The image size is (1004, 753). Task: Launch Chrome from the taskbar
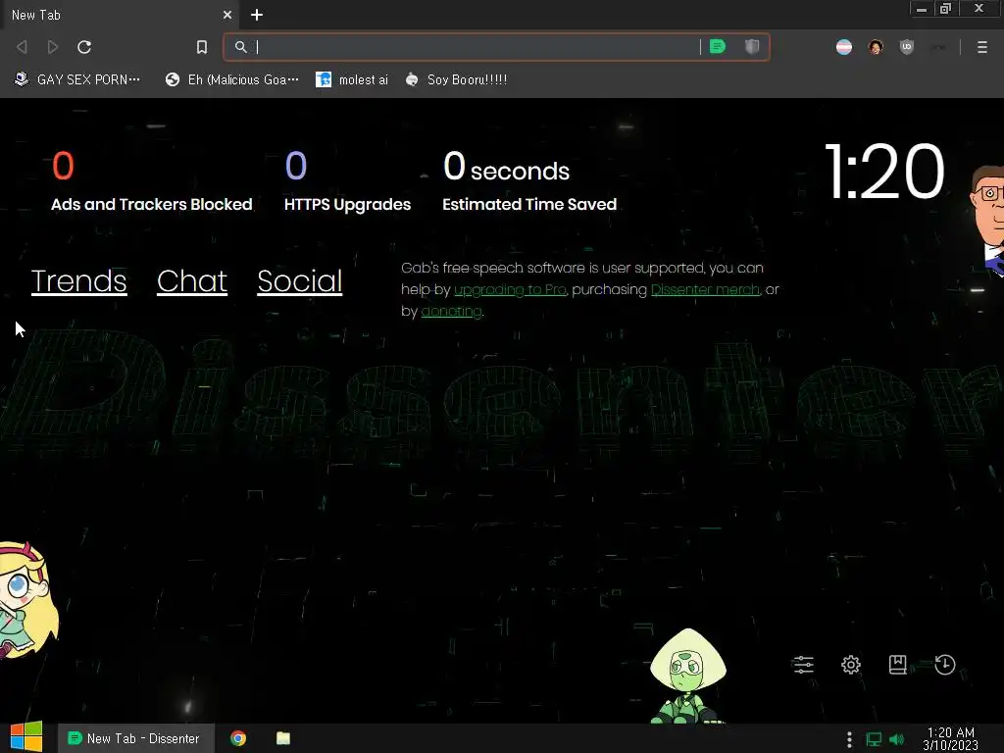(238, 738)
